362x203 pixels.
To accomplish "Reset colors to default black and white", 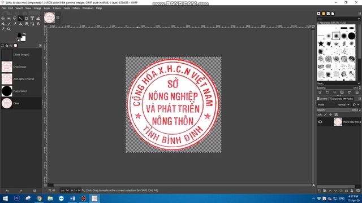I will point(19,40).
